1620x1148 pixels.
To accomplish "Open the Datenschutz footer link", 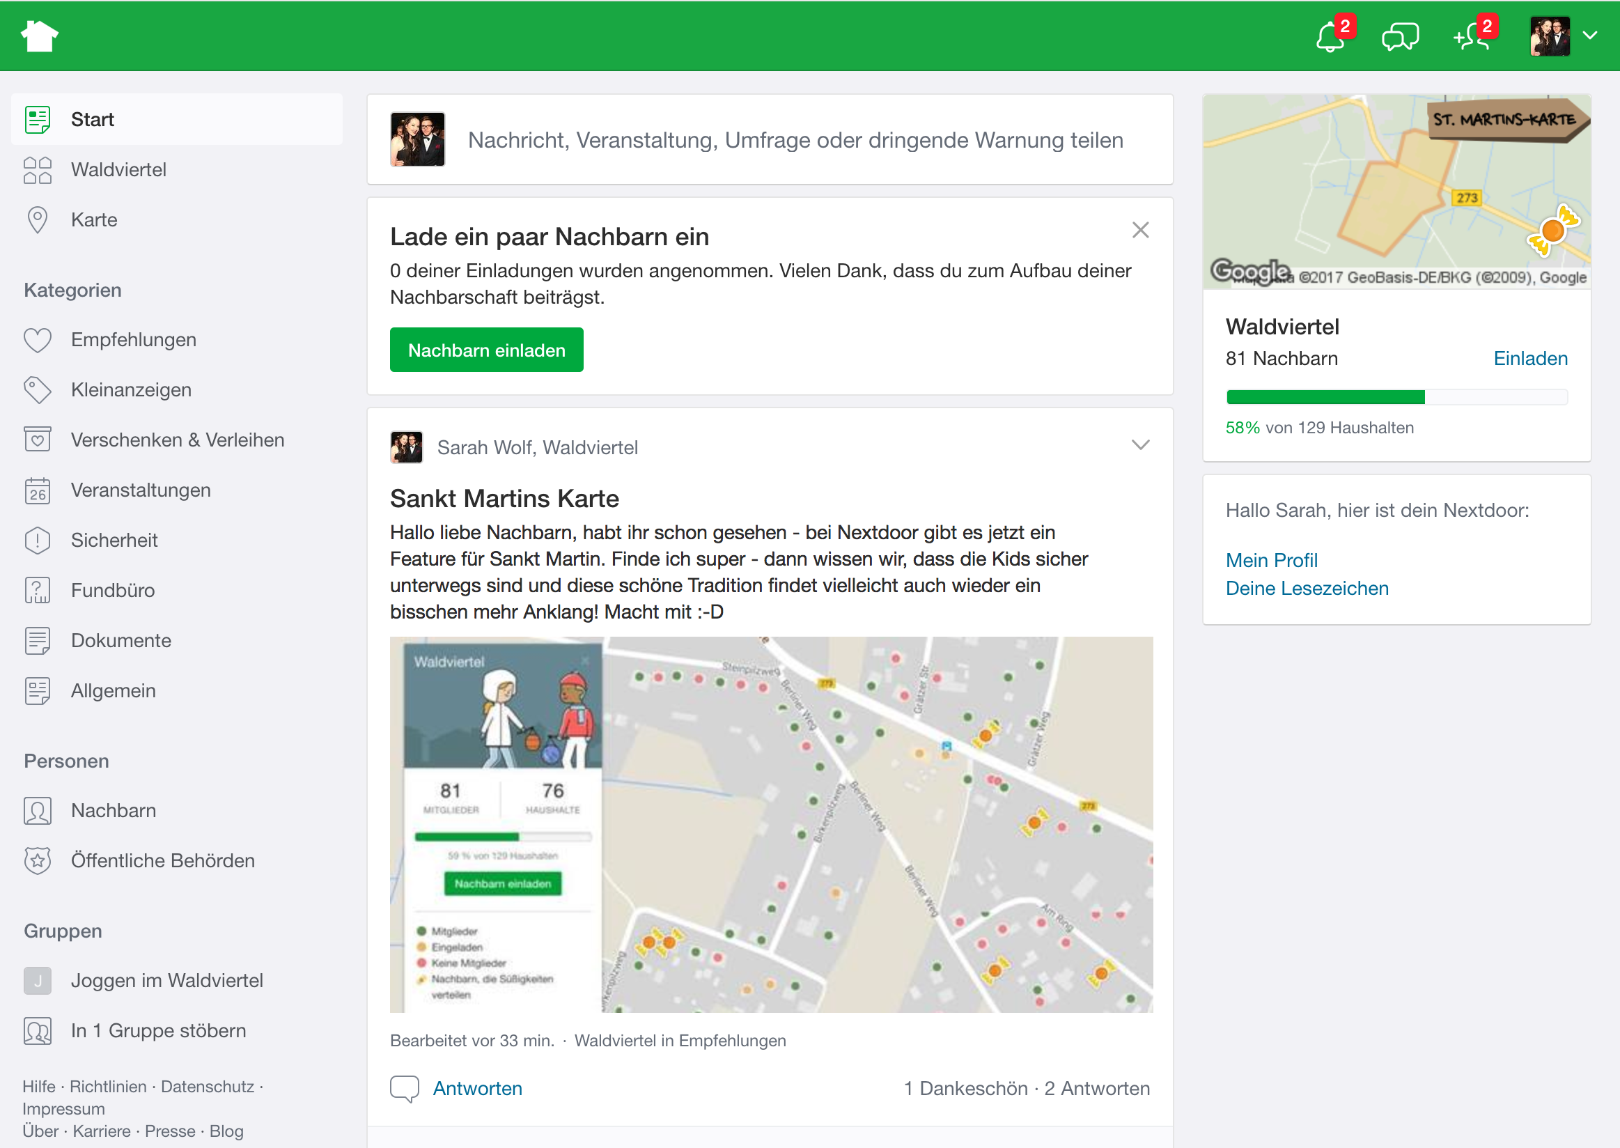I will click(x=208, y=1087).
